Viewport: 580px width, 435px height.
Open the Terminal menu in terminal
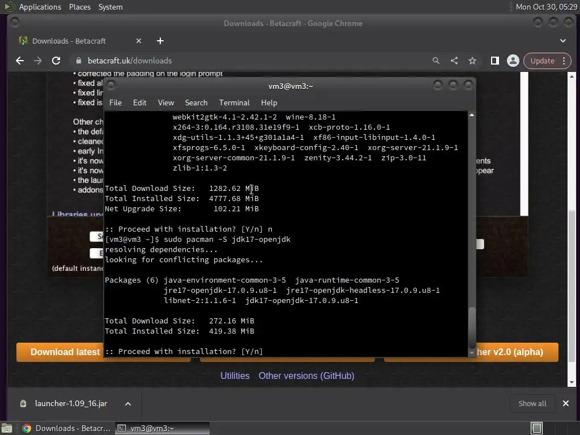pyautogui.click(x=234, y=103)
